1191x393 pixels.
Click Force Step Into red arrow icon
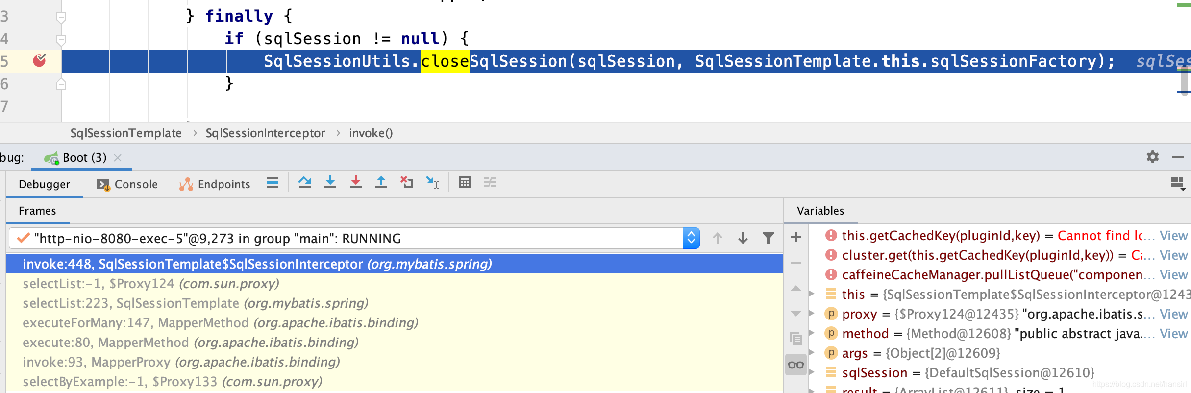[x=356, y=183]
